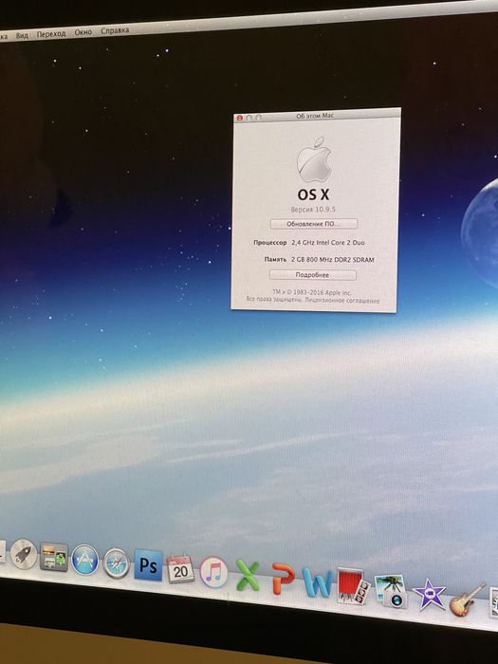Launch iPhoto from the Dock
This screenshot has height=664, width=498.
pos(391,591)
